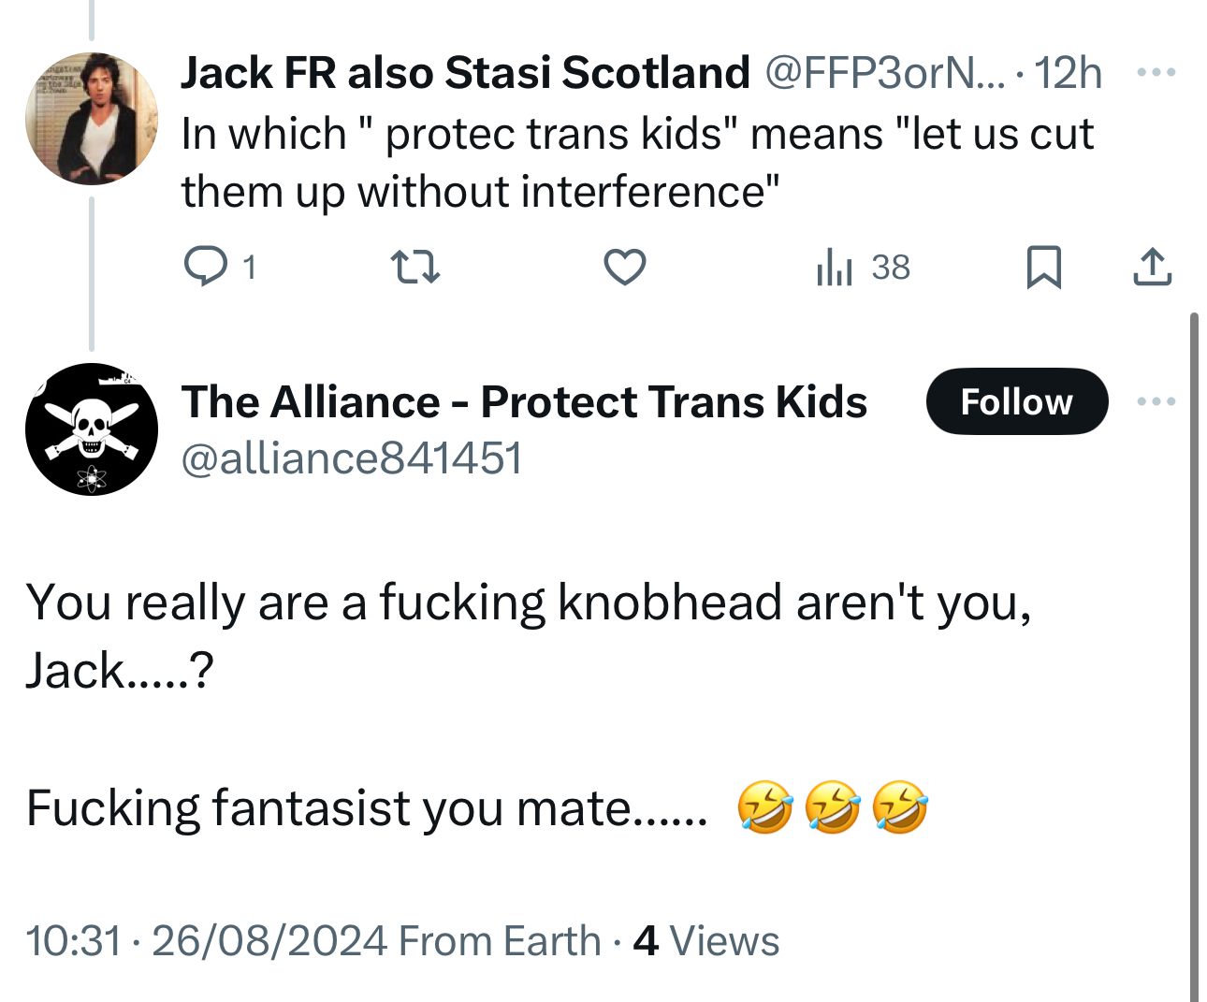Click the vertical scrollbar on the right
The image size is (1207, 1002).
(1194, 655)
